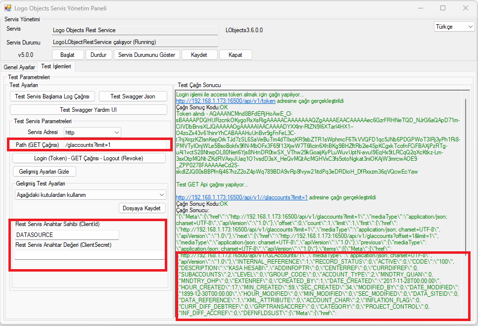Click Servis Durumunu Göster button

point(146,55)
